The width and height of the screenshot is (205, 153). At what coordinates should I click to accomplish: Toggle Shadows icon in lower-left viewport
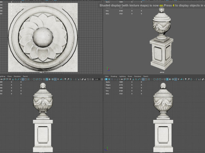click(61, 79)
